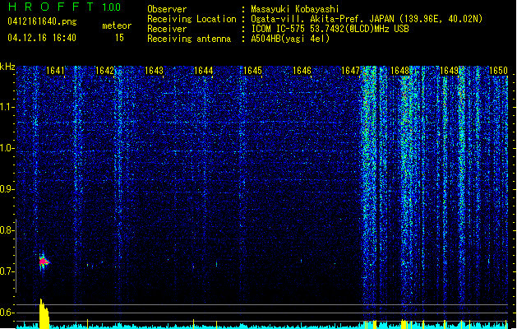Click the 'Receiving antenna' field label

tap(189, 39)
